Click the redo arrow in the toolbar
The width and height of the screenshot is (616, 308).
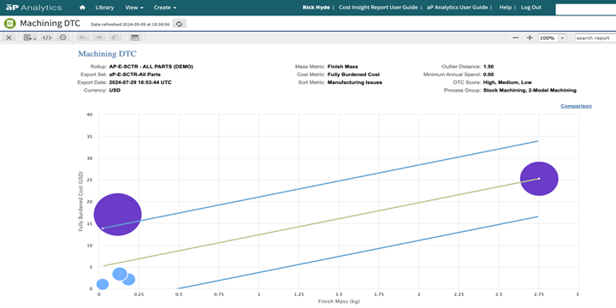[98, 38]
